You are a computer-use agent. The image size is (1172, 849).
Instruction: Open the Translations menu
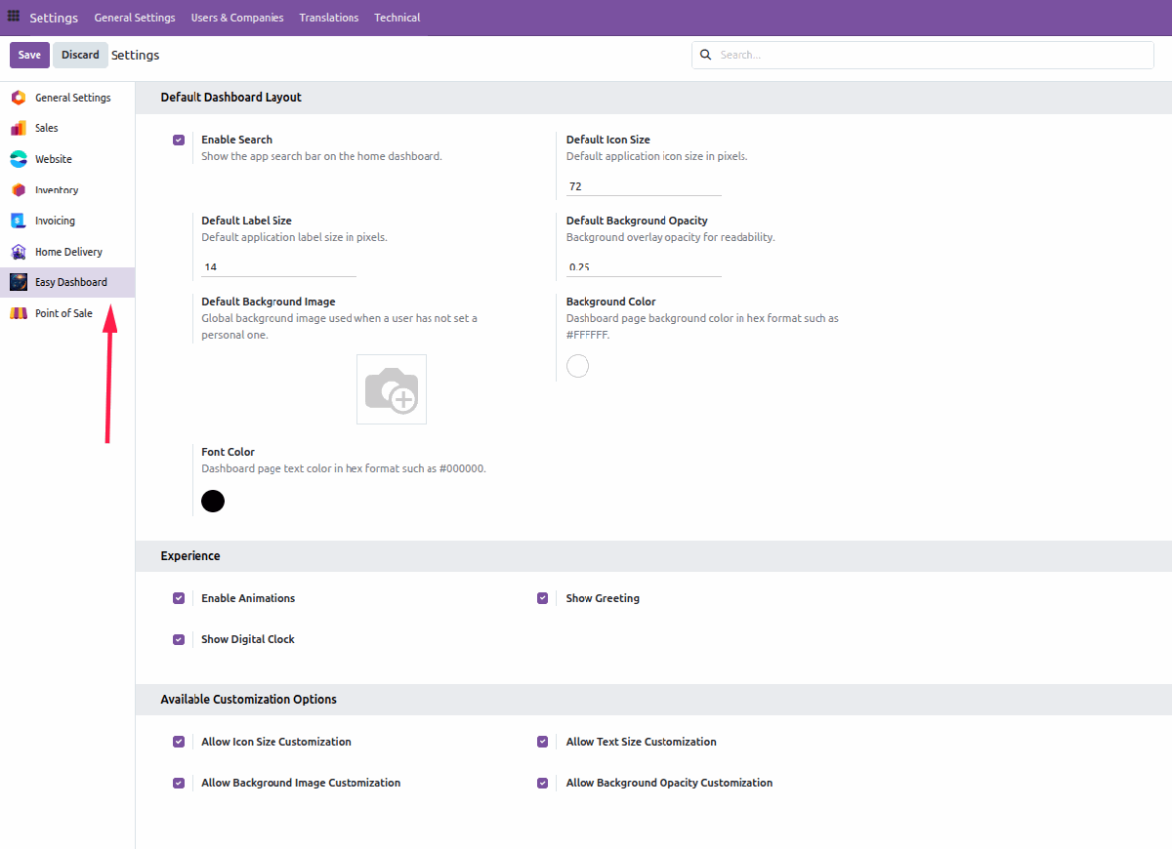click(x=329, y=18)
